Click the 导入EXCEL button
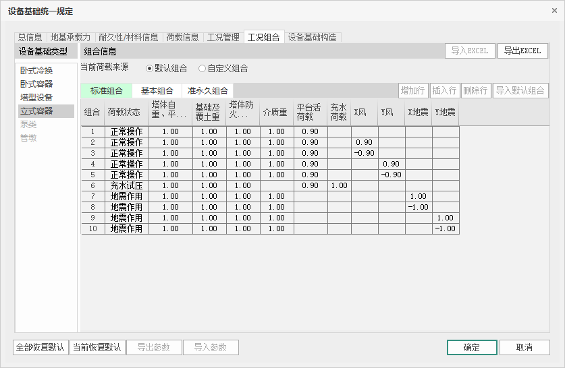Viewport: 565px width, 368px height. [x=470, y=51]
